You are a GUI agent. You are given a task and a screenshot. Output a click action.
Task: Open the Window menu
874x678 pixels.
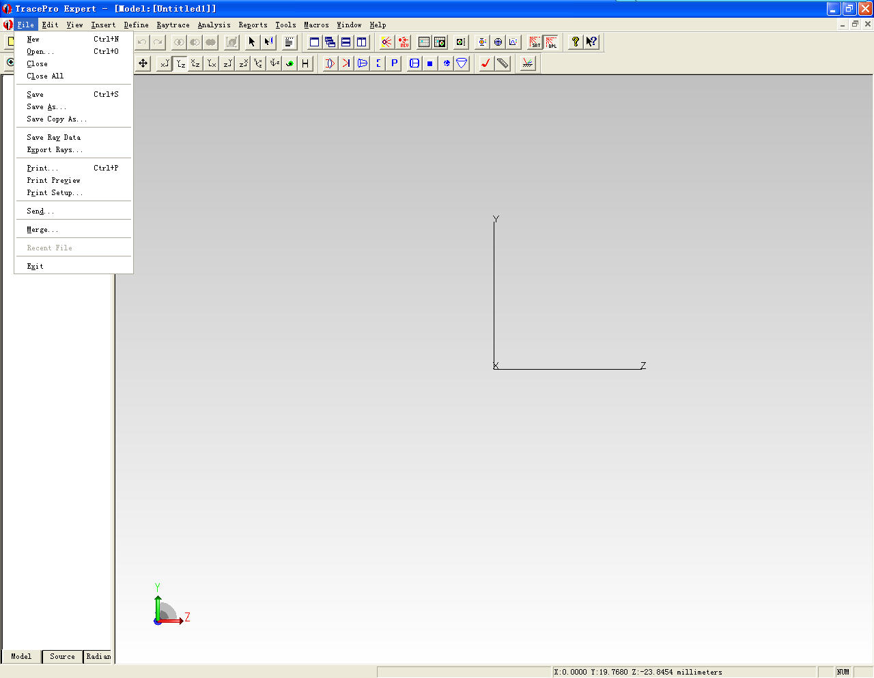(x=349, y=25)
